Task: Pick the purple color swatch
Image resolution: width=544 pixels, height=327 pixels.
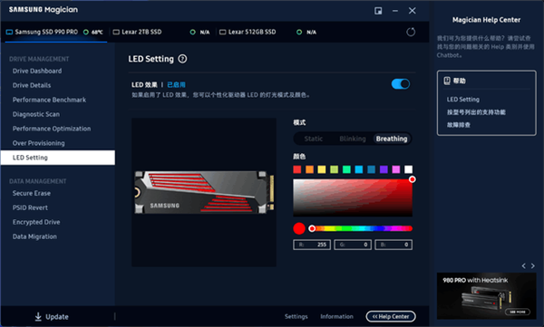Action: coord(384,169)
